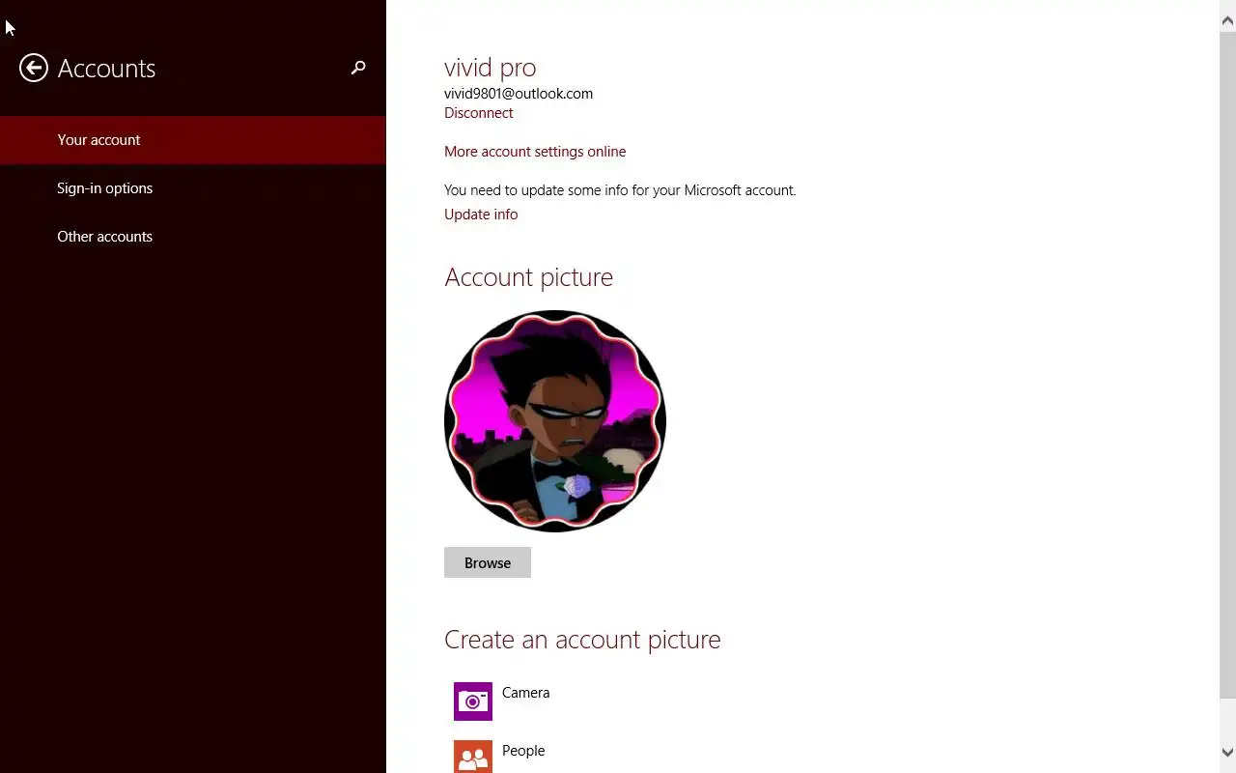Open search with the magnifier icon
1236x773 pixels.
coord(358,68)
